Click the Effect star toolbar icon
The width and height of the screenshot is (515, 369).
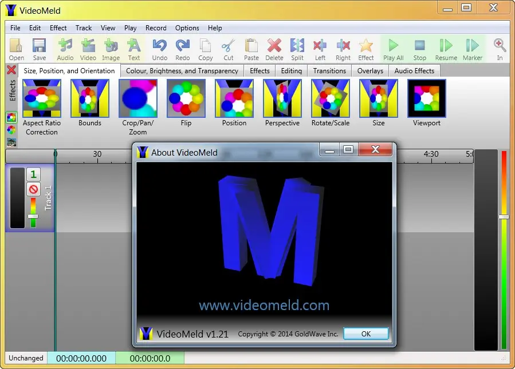(x=366, y=49)
